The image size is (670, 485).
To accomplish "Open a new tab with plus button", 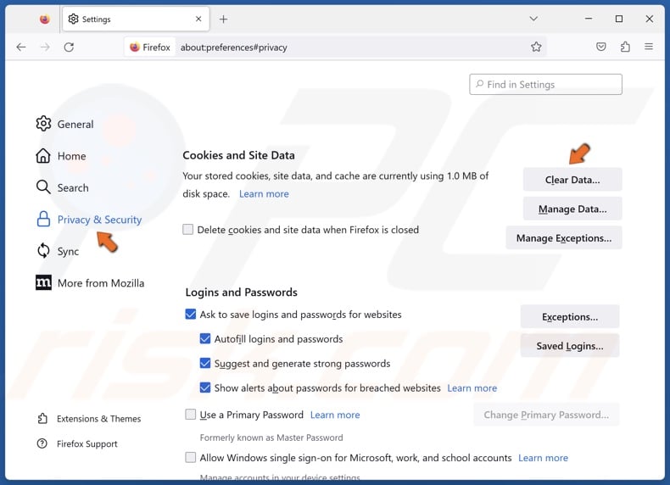I will click(x=223, y=20).
